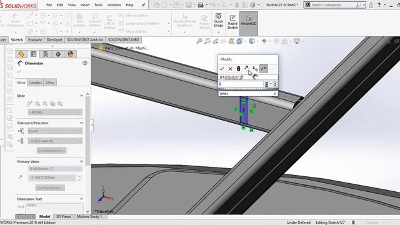Click Move Entities command
Screen dimensions: 400x225
pyautogui.click(x=133, y=31)
